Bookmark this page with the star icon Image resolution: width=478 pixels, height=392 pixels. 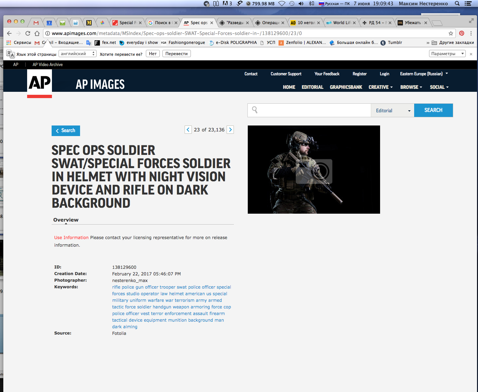click(x=451, y=33)
